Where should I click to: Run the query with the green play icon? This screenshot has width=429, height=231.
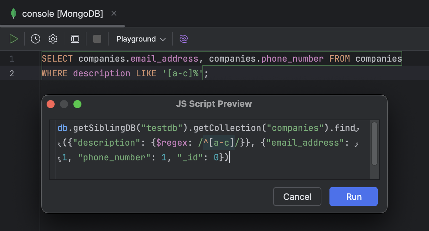tap(14, 38)
